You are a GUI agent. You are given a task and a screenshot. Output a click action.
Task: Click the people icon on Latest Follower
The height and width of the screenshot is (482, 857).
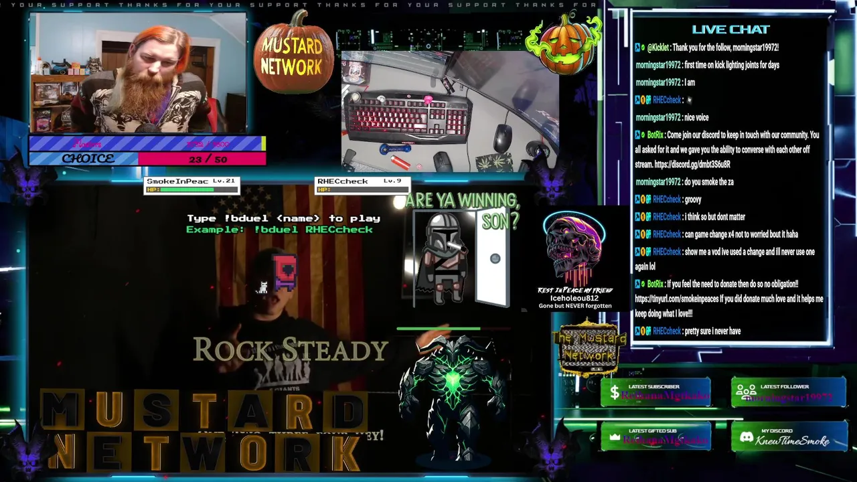pos(746,392)
